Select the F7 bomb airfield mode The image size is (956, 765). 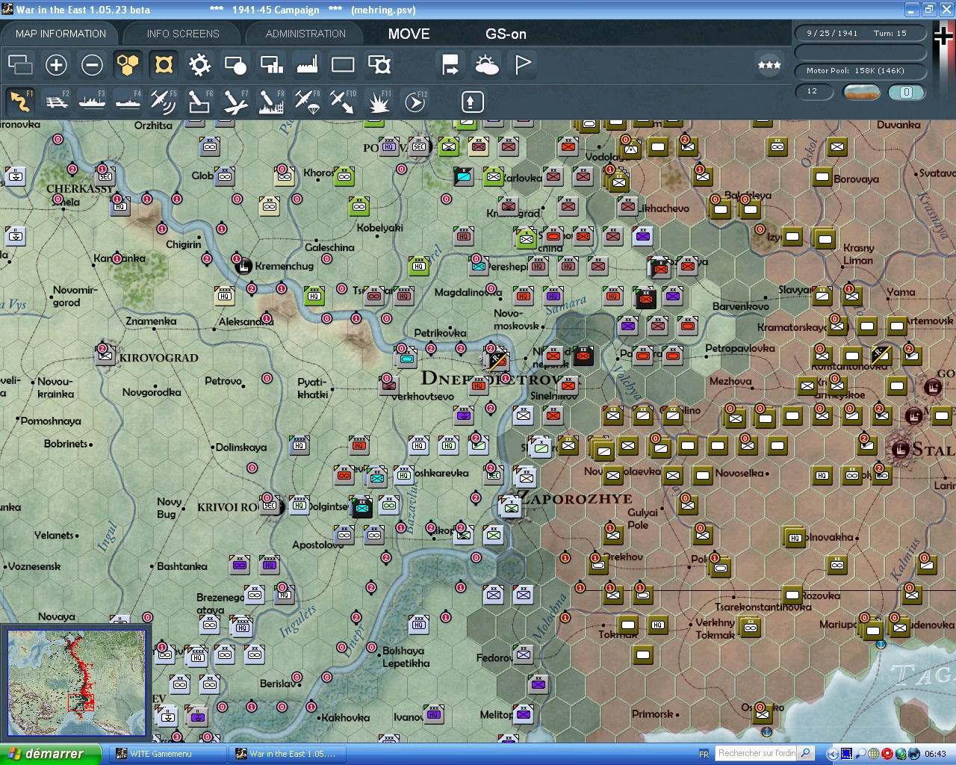[235, 102]
